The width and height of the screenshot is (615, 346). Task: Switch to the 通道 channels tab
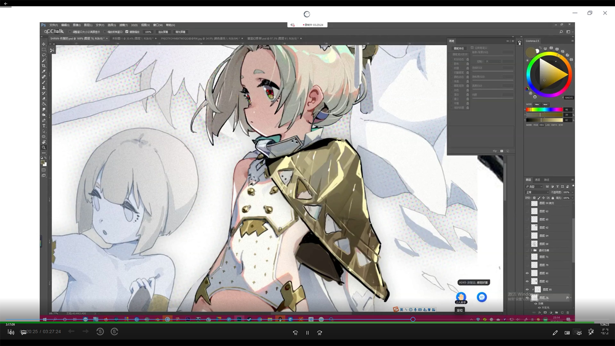pos(537,180)
